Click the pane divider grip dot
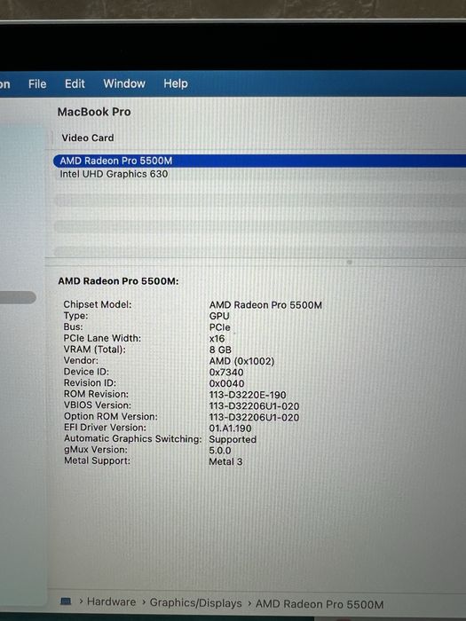This screenshot has height=621, width=466. click(x=349, y=263)
